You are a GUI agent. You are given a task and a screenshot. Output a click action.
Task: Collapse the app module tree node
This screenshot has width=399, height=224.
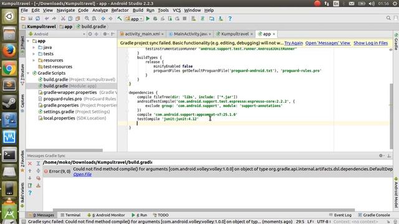(x=28, y=41)
